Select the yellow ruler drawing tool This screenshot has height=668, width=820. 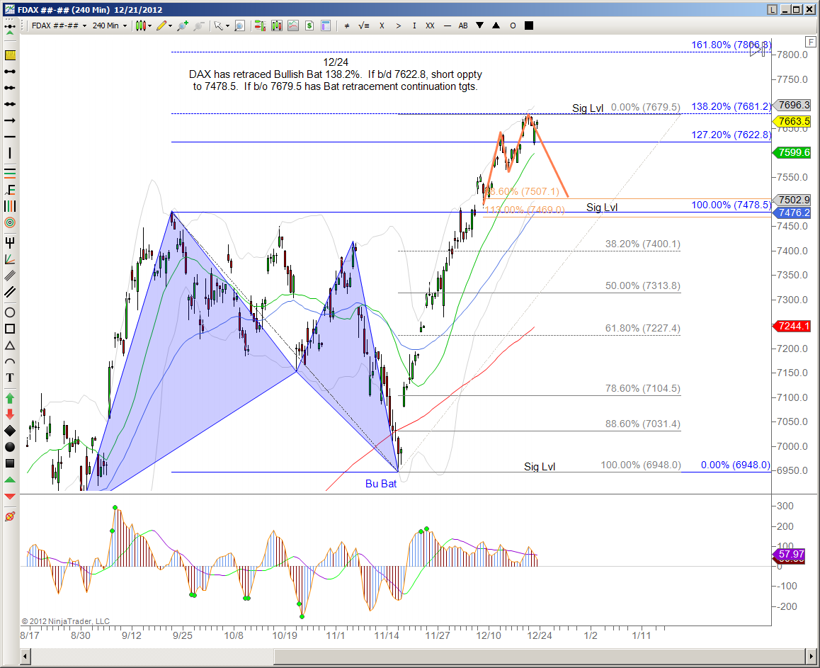tap(10, 55)
